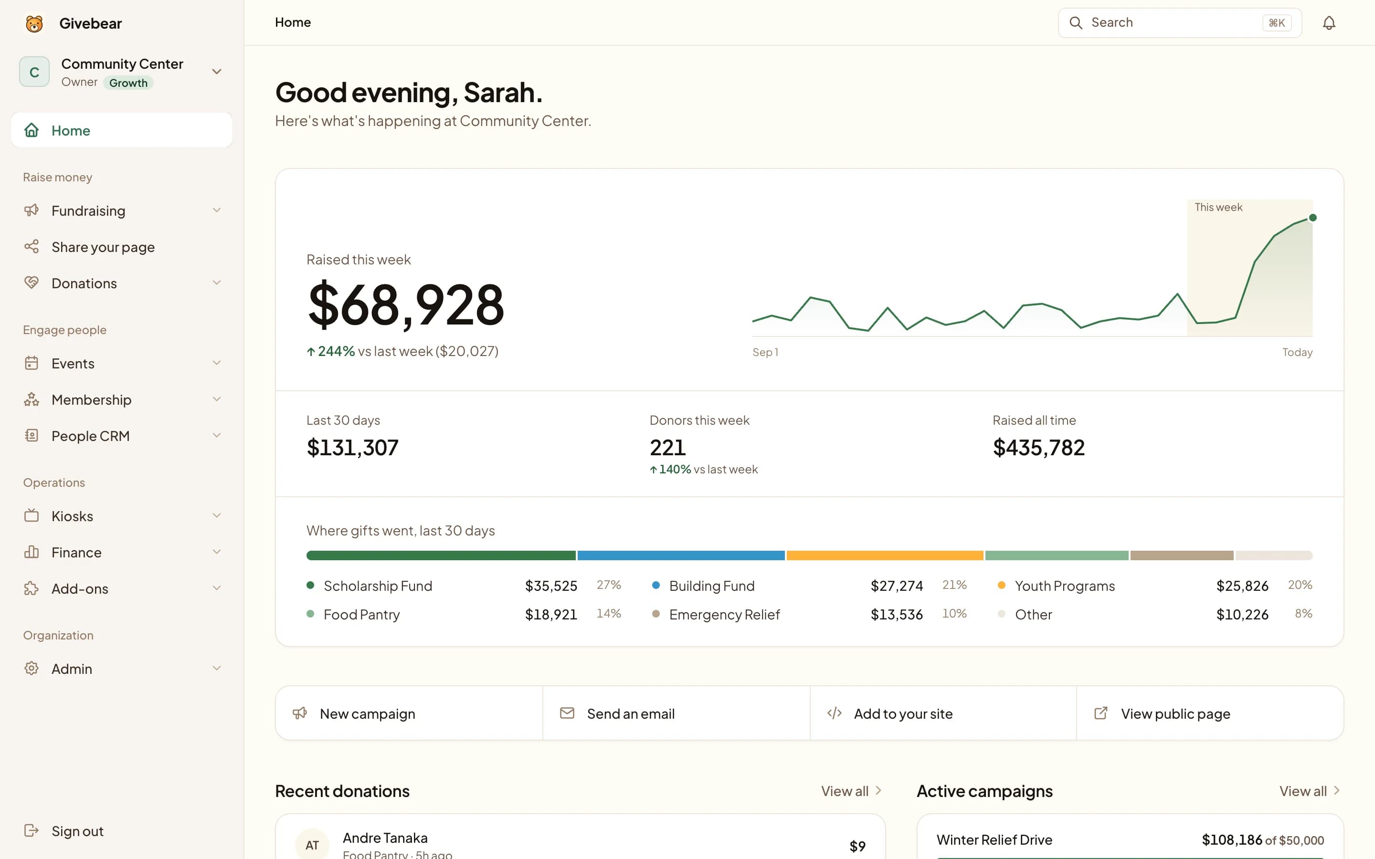This screenshot has width=1375, height=859.
Task: Click the Finance chart icon
Action: coord(31,552)
